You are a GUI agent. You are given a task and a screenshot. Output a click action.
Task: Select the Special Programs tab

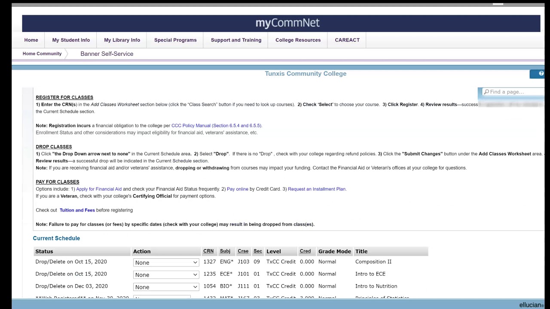click(x=175, y=40)
